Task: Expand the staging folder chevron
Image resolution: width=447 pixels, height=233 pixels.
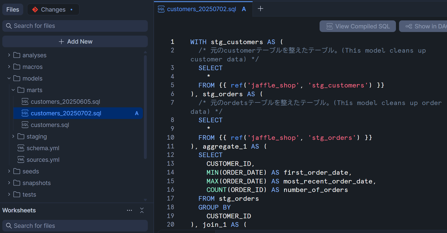Action: coord(13,136)
